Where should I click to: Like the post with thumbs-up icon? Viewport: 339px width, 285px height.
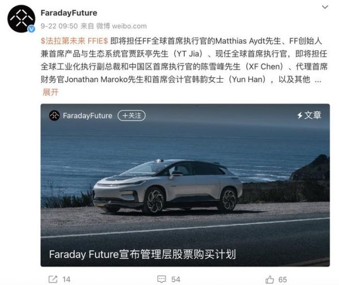(270, 279)
